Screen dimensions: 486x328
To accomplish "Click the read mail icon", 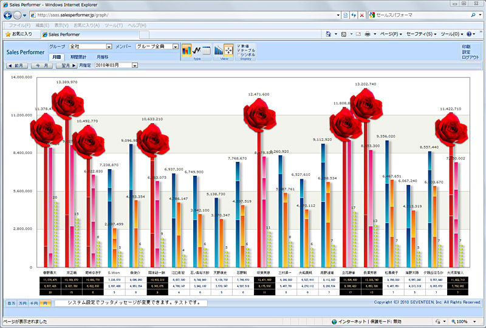I will tap(358, 34).
